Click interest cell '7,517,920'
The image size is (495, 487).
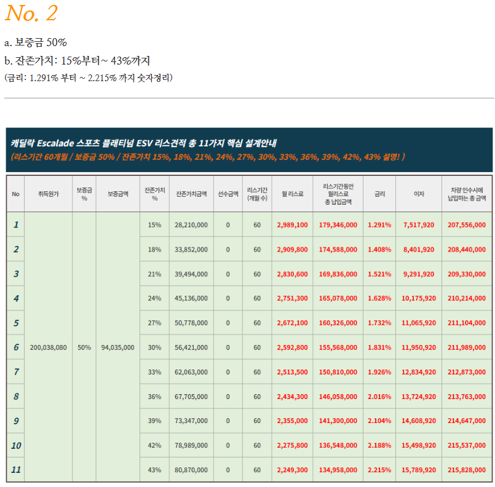[x=419, y=225]
